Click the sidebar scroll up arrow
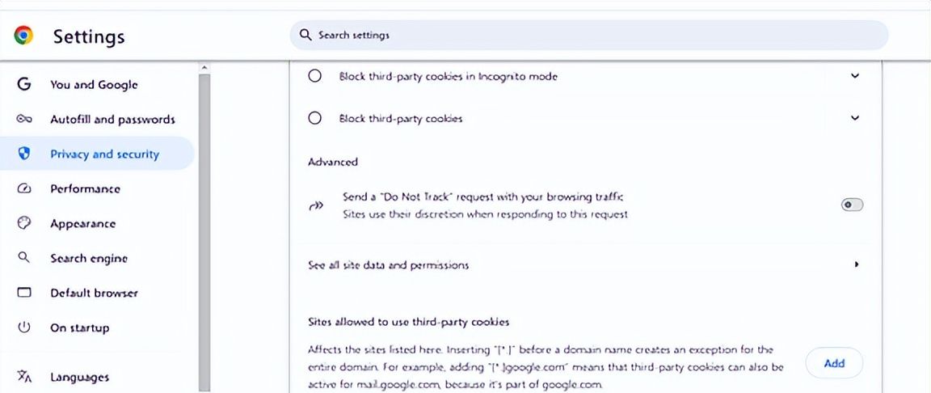Image resolution: width=931 pixels, height=393 pixels. point(204,67)
